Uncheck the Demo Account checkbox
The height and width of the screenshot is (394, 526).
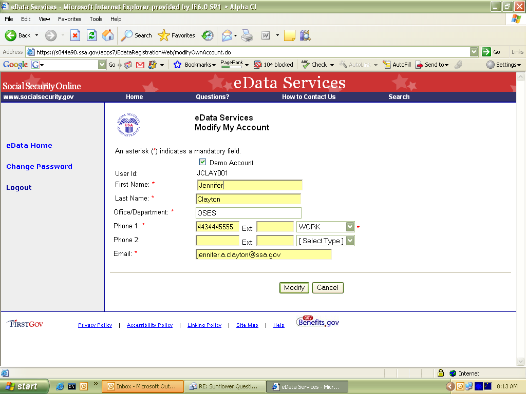[202, 162]
